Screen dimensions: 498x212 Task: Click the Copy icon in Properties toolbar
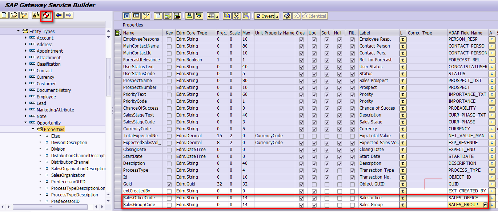tap(227, 16)
